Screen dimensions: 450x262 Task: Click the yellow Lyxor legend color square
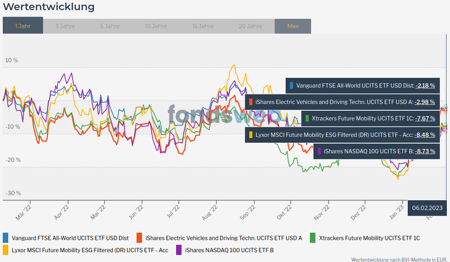pos(6,249)
